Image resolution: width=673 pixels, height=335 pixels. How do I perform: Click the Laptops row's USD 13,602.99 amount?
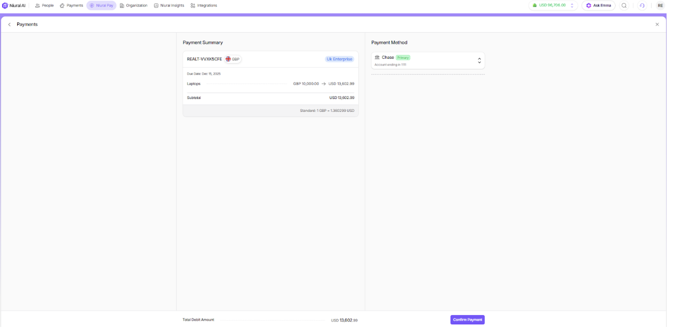[341, 84]
